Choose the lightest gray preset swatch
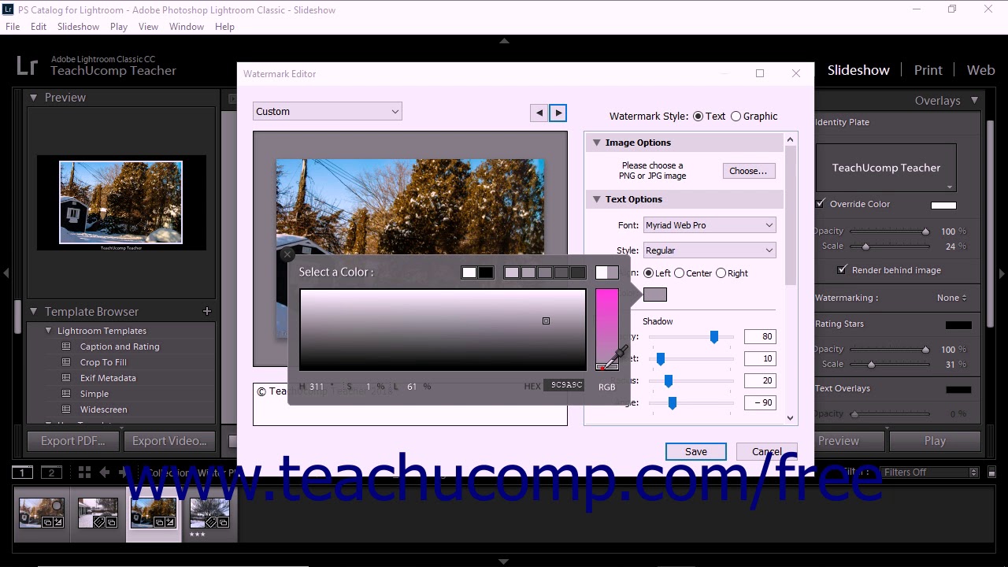1008x567 pixels. click(512, 272)
